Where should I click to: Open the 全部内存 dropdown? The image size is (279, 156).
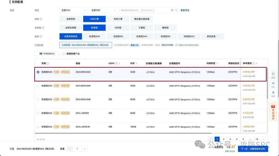point(103,10)
